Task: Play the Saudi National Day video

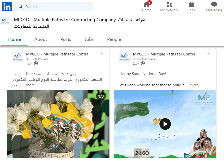Action: coord(165,124)
